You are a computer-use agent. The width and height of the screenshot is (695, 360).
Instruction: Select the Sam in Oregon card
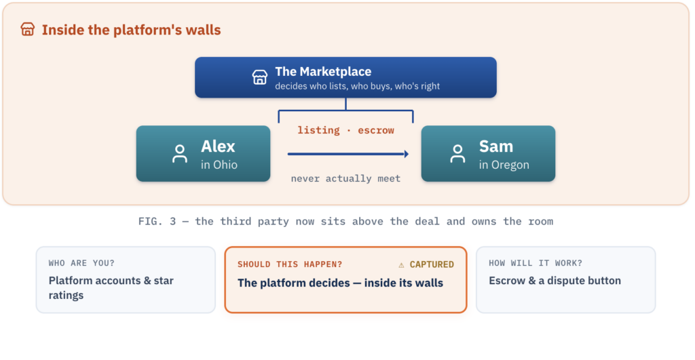[x=488, y=154]
